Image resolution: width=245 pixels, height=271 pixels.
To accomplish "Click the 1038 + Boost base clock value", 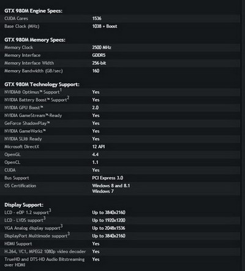I will click(x=105, y=26).
